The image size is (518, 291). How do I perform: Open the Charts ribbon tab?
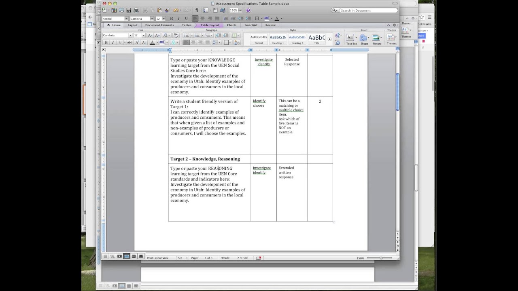pos(231,25)
